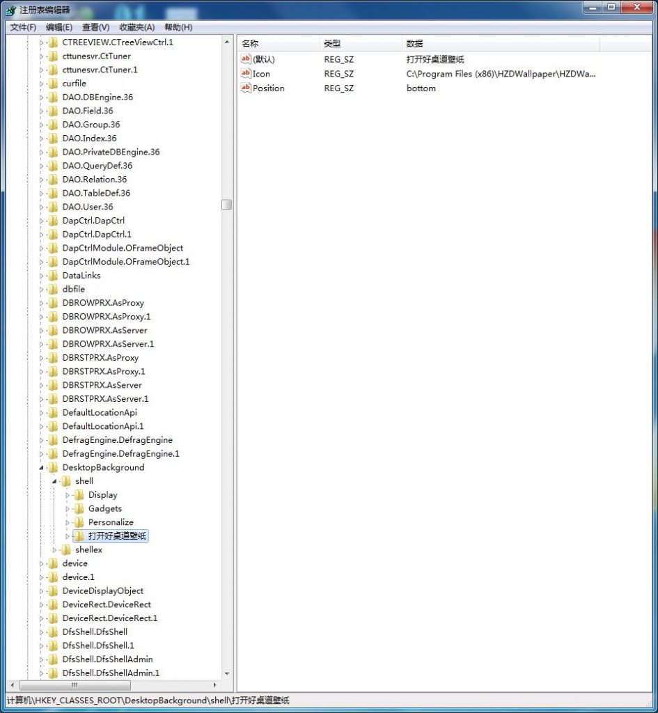658x713 pixels.
Task: Expand the Gadgets subkey
Action: click(68, 508)
